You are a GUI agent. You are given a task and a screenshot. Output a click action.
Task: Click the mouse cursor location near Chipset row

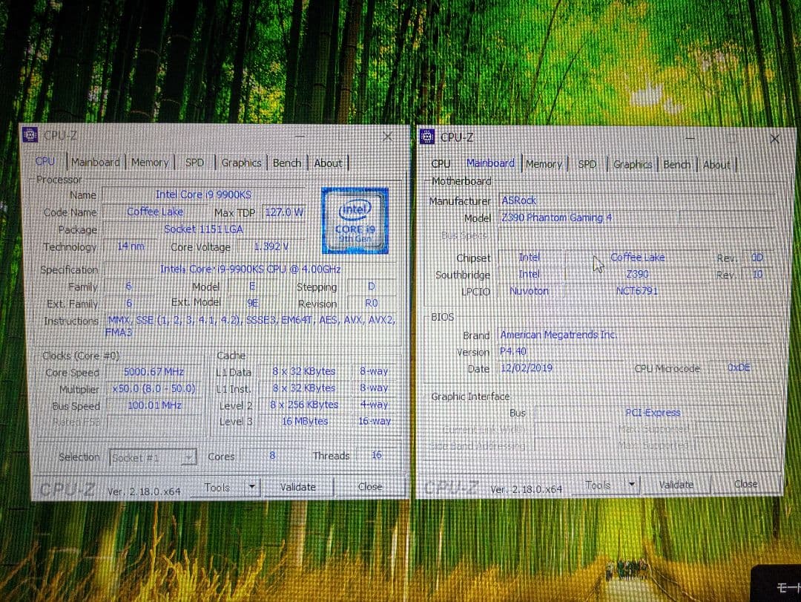(x=598, y=261)
